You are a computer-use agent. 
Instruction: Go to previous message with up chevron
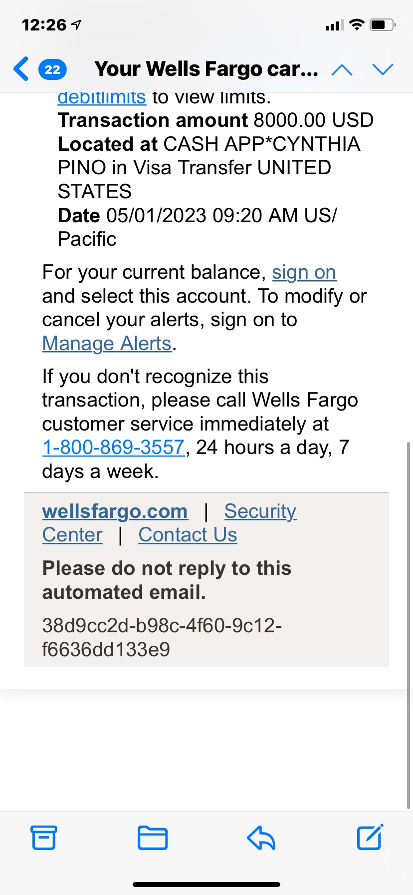pyautogui.click(x=342, y=69)
